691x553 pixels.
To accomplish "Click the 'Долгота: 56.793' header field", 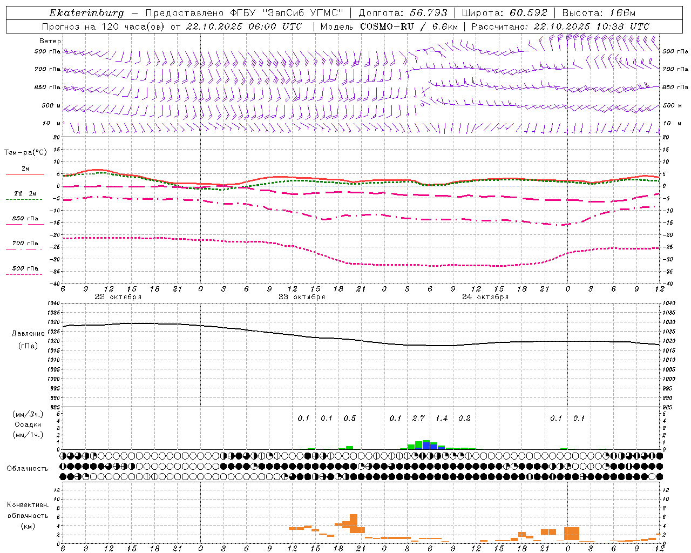I will [403, 13].
